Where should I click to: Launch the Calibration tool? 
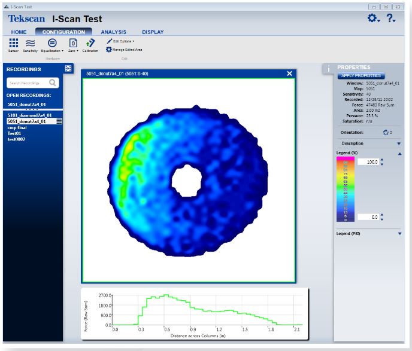pos(90,42)
